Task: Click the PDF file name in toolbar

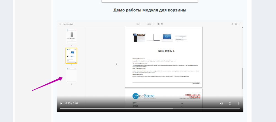Action: point(68,24)
